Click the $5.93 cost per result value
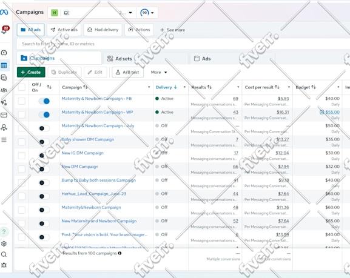The image size is (350, 278). click(283, 99)
